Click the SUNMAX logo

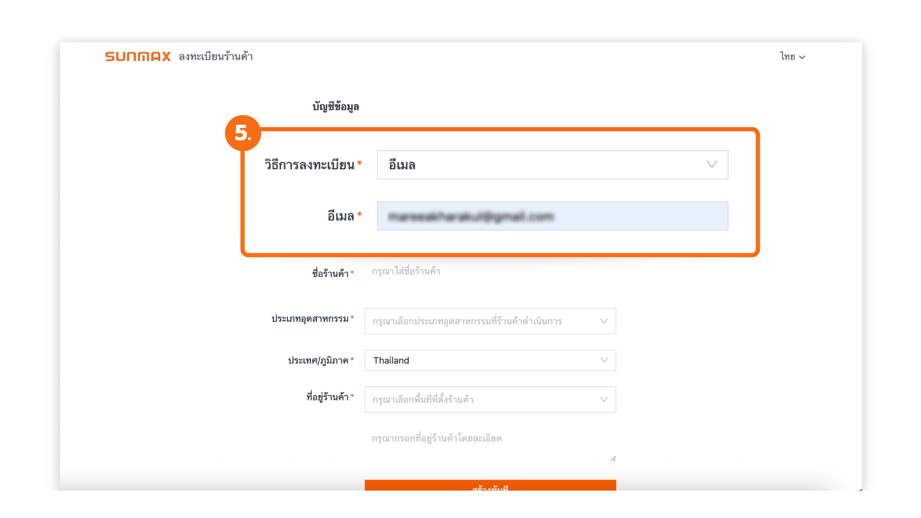pyautogui.click(x=138, y=57)
